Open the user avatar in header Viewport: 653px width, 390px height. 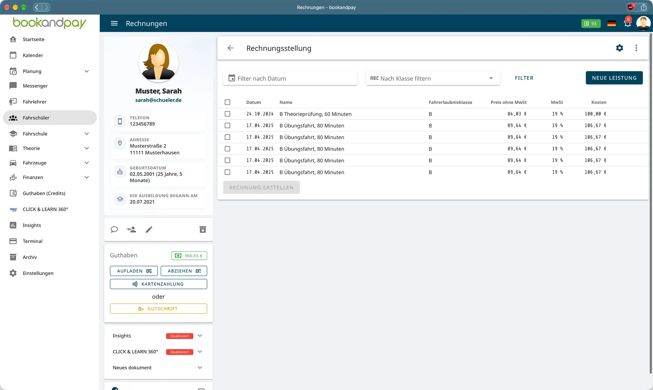click(x=643, y=23)
